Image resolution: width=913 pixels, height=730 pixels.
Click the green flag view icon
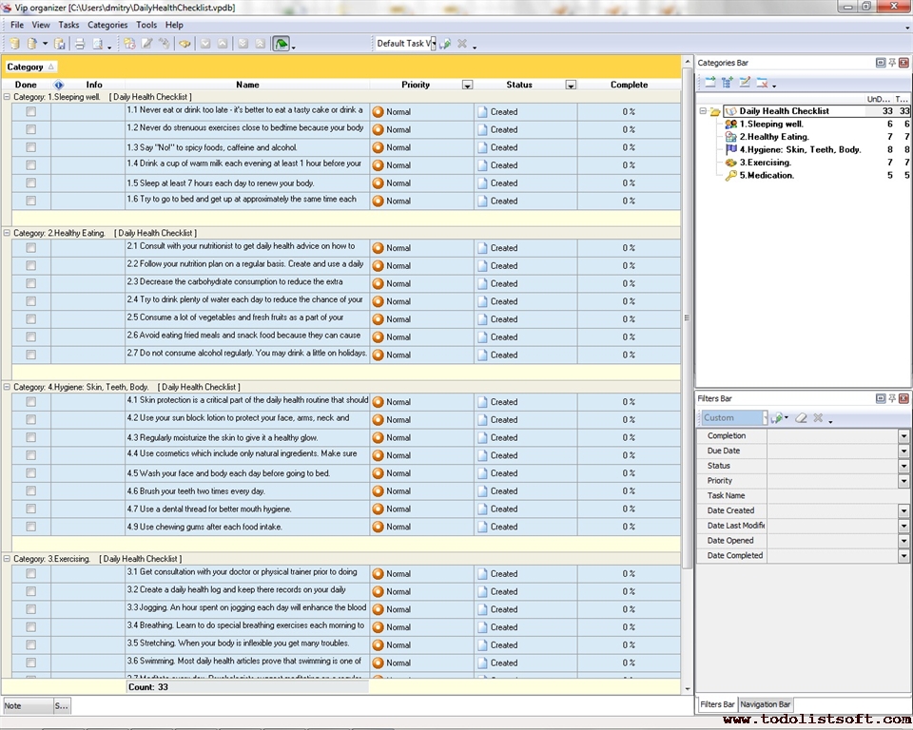point(281,44)
